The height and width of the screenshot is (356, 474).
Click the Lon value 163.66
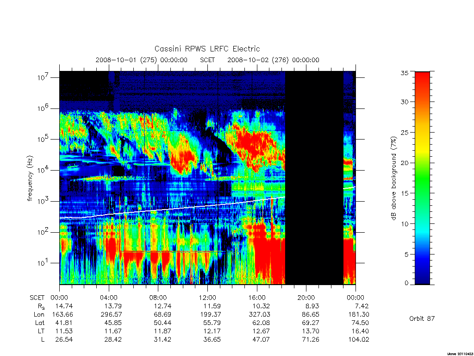pyautogui.click(x=62, y=315)
